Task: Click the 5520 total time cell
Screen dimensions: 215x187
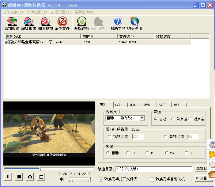Action: click(86, 42)
